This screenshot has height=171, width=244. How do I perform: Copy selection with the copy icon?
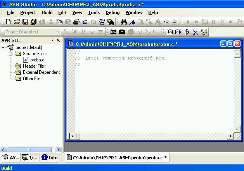[x=59, y=22]
